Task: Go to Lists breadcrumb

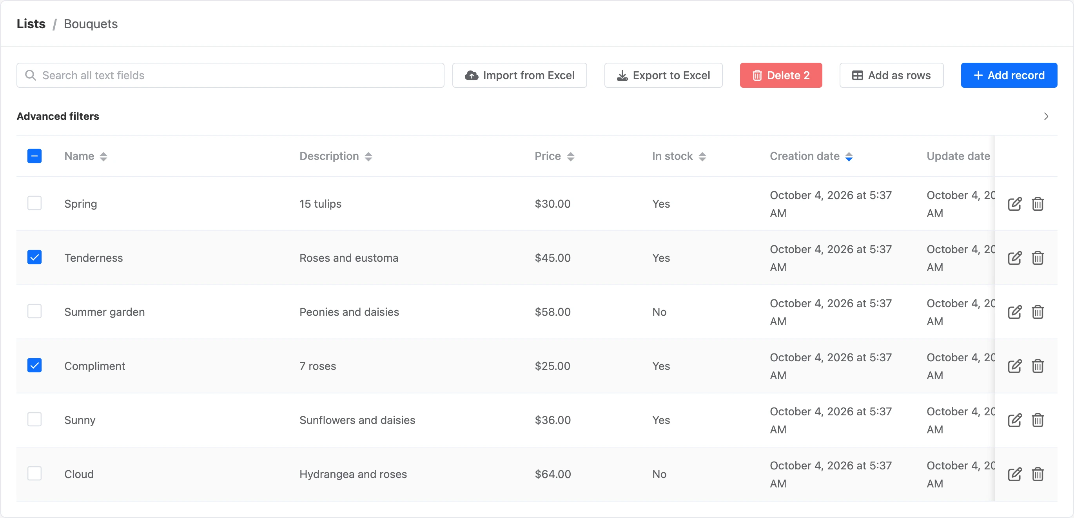Action: [x=31, y=24]
